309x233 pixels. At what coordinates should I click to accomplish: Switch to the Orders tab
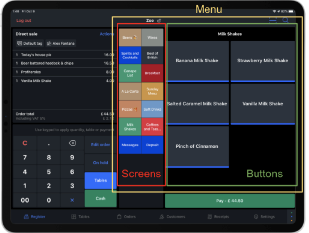(x=126, y=217)
